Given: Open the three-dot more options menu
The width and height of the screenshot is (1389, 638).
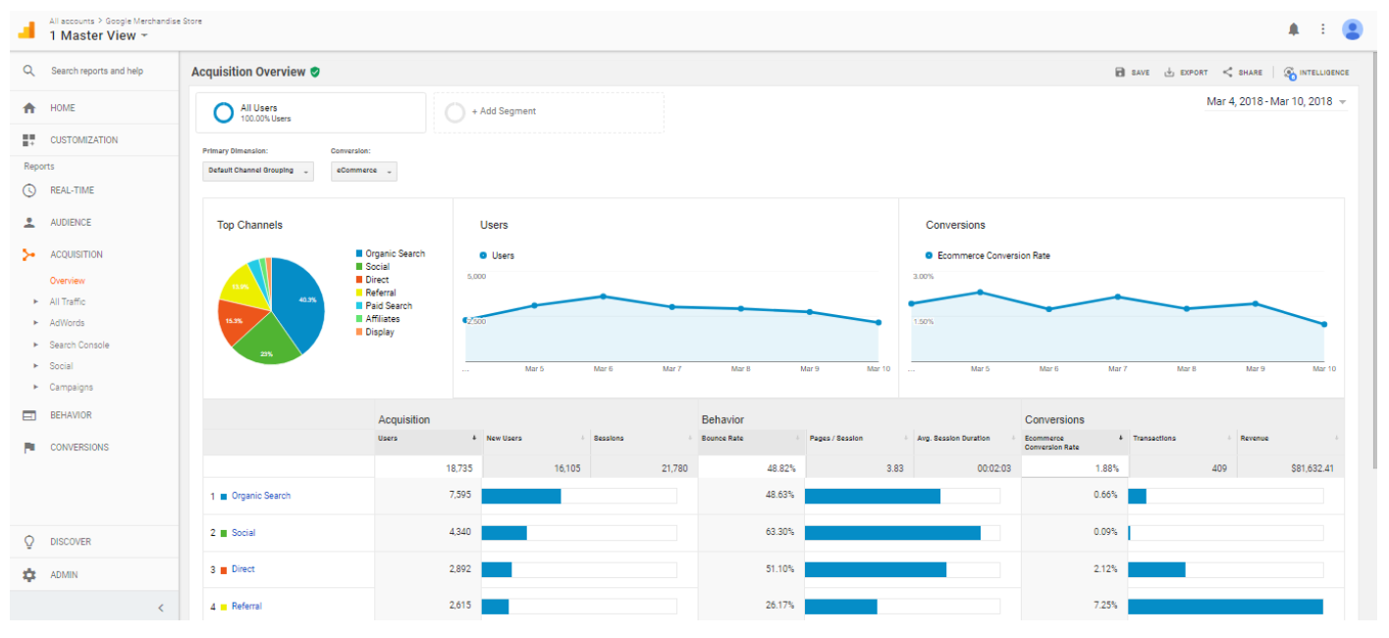Looking at the screenshot, I should tap(1322, 29).
